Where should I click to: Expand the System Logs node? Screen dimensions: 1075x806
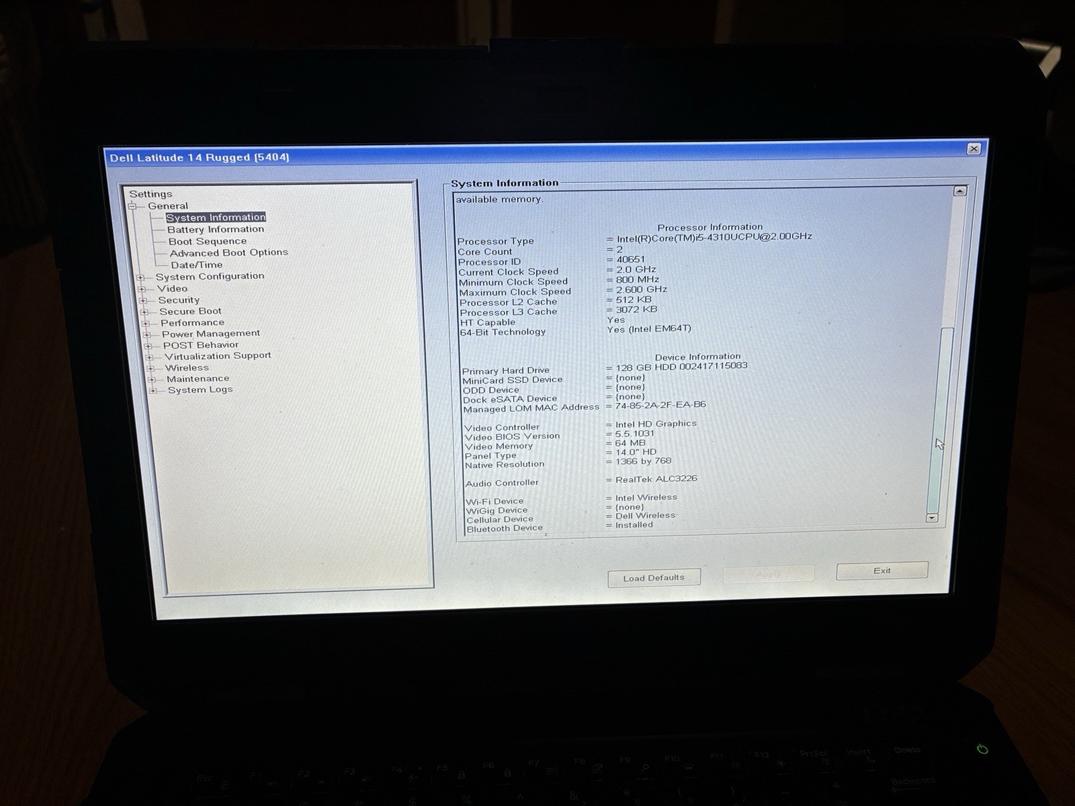pyautogui.click(x=153, y=390)
